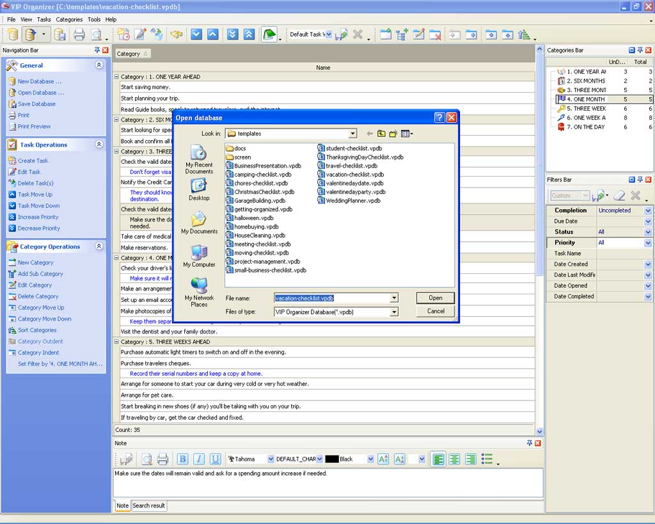The image size is (655, 524).
Task: Select the Desktop shortcut in places bar
Action: (x=199, y=186)
